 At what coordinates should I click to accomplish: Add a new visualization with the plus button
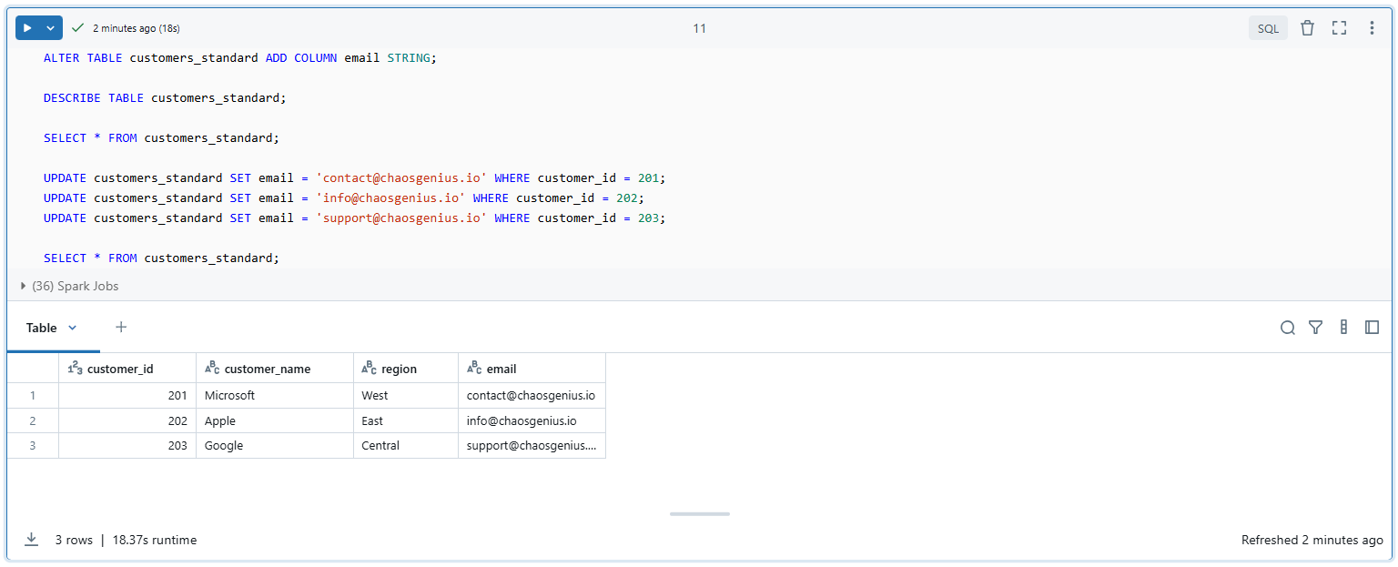tap(121, 327)
